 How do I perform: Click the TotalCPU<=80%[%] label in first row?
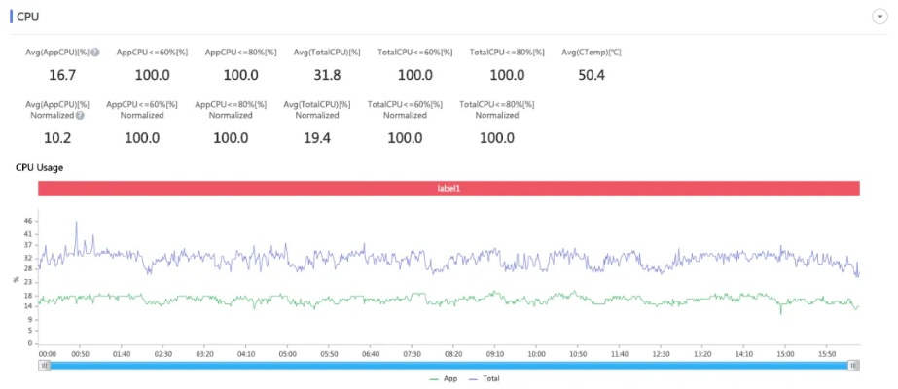coord(505,52)
